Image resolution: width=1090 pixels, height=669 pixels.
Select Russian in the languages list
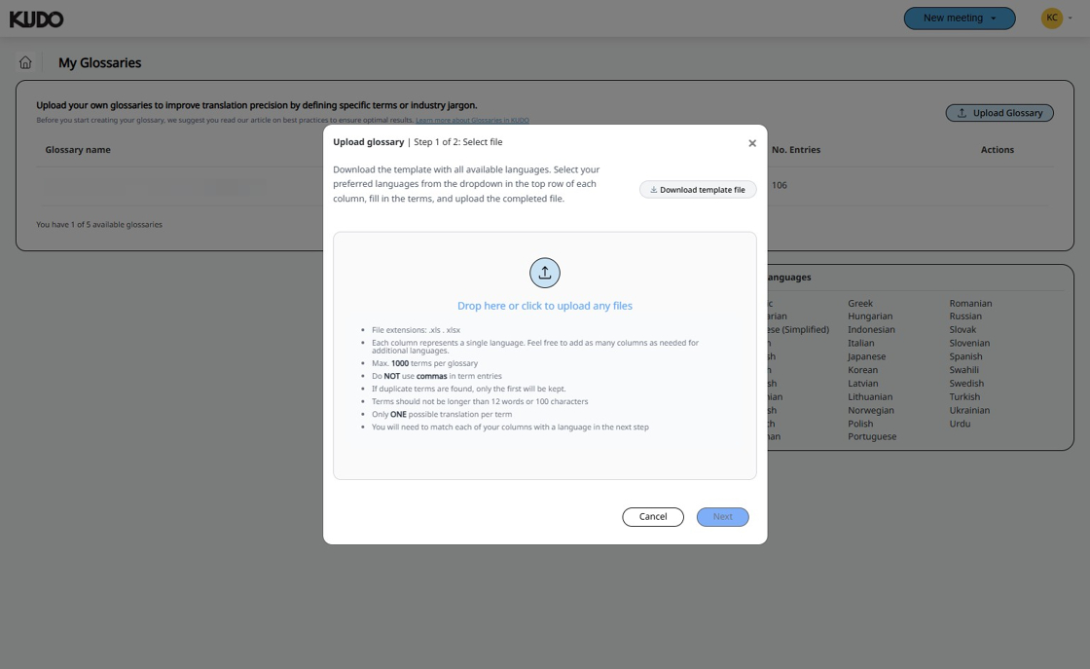(965, 316)
